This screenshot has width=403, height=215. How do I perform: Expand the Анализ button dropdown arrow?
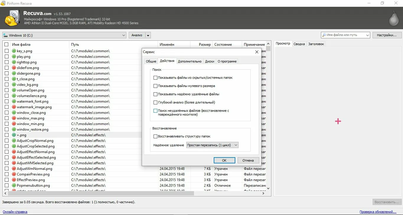pyautogui.click(x=148, y=35)
